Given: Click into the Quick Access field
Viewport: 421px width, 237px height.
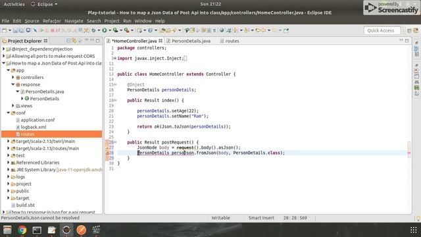Looking at the screenshot, I should pyautogui.click(x=382, y=31).
